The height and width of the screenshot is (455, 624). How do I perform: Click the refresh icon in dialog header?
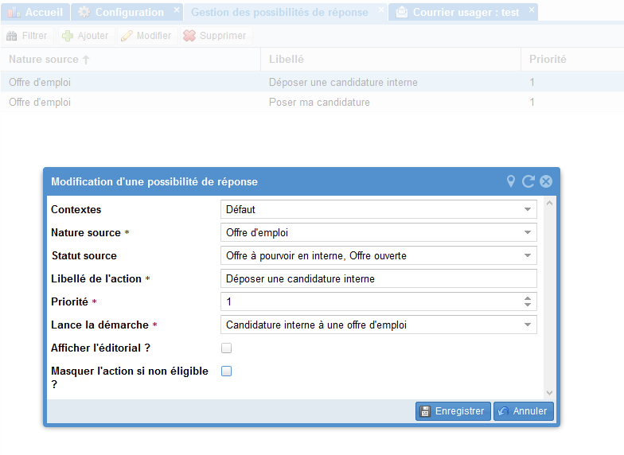point(528,181)
